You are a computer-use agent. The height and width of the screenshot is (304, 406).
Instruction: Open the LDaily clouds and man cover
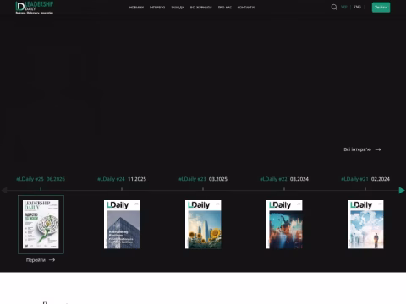[365, 225]
